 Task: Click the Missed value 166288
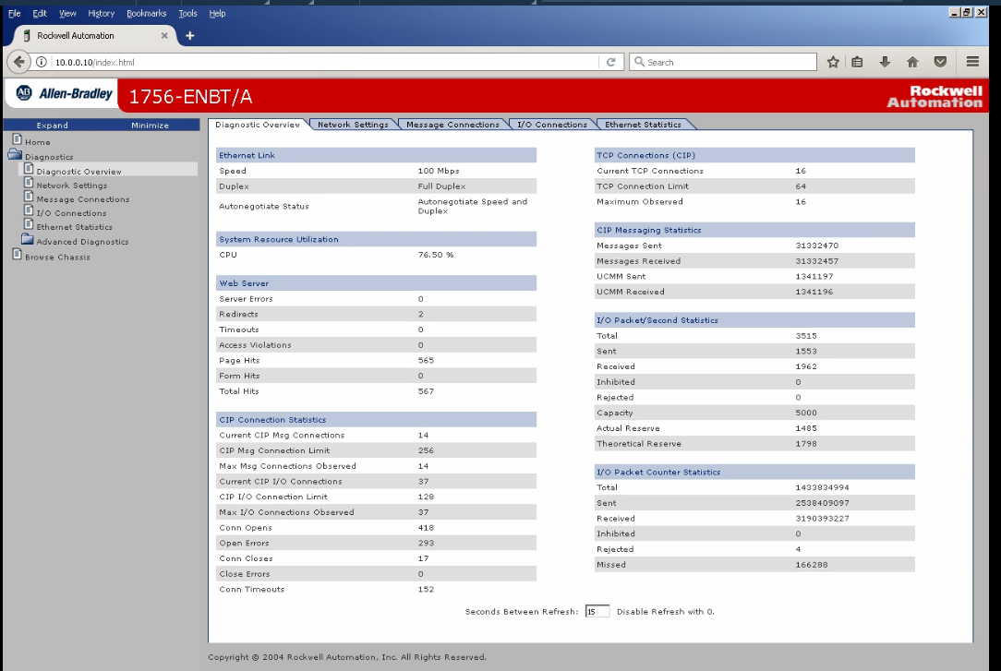[x=812, y=565]
